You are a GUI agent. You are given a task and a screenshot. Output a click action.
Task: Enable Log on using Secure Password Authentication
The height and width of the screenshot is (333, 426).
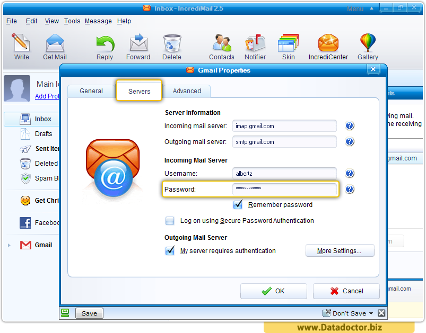(170, 221)
